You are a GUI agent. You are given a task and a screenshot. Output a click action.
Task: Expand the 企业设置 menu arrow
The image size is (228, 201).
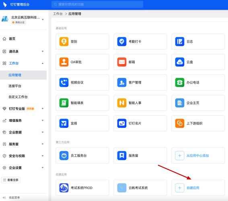[43, 168]
